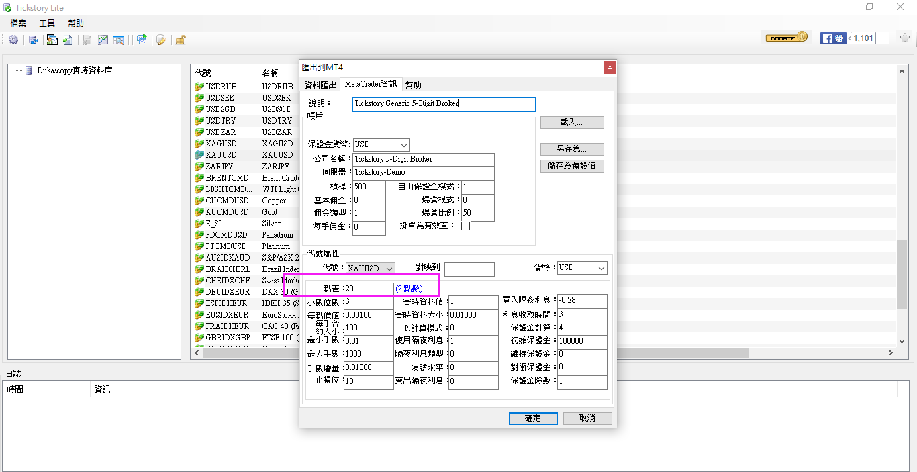Click the 買入隔夜利息 field showing -0.28

click(582, 301)
